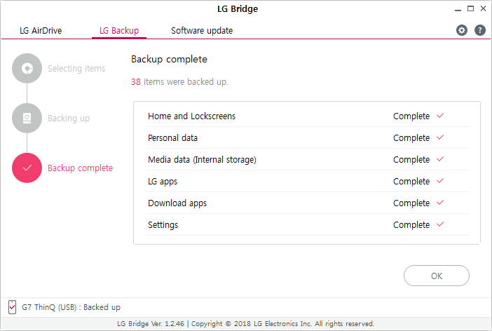
Task: Click the Personal data row label
Action: pos(172,138)
